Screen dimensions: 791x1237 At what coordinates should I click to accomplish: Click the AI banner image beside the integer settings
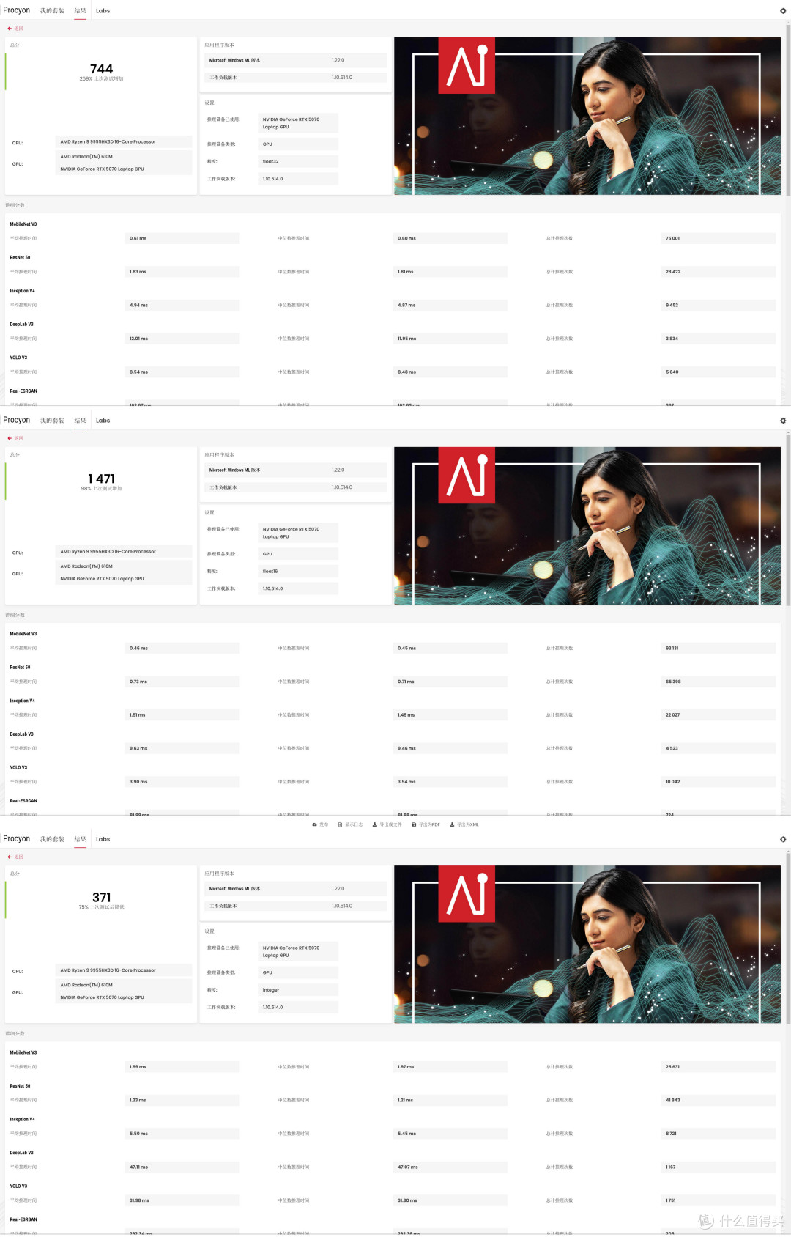click(587, 944)
